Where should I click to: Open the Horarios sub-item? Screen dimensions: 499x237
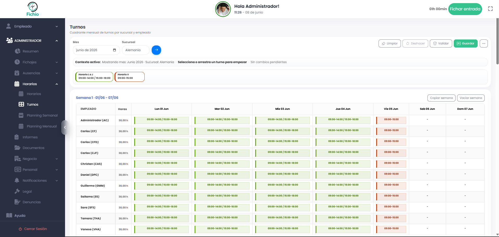pos(34,94)
